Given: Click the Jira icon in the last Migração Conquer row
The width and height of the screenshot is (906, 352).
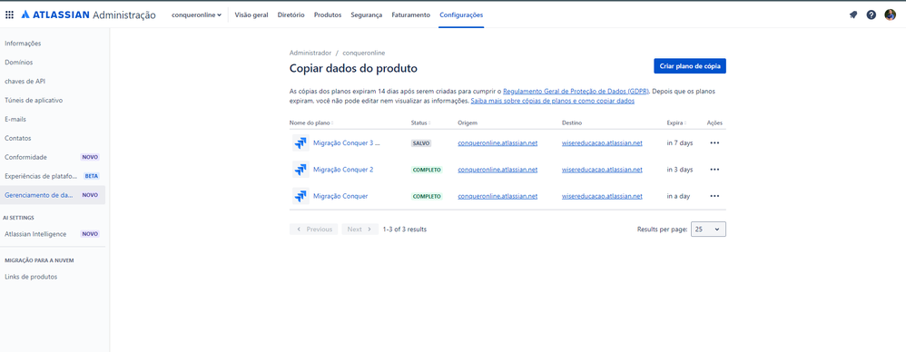Looking at the screenshot, I should click(300, 196).
